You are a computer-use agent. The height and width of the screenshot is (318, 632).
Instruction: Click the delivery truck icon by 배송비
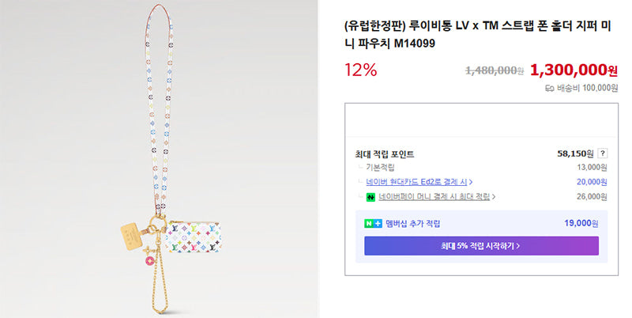(x=549, y=88)
